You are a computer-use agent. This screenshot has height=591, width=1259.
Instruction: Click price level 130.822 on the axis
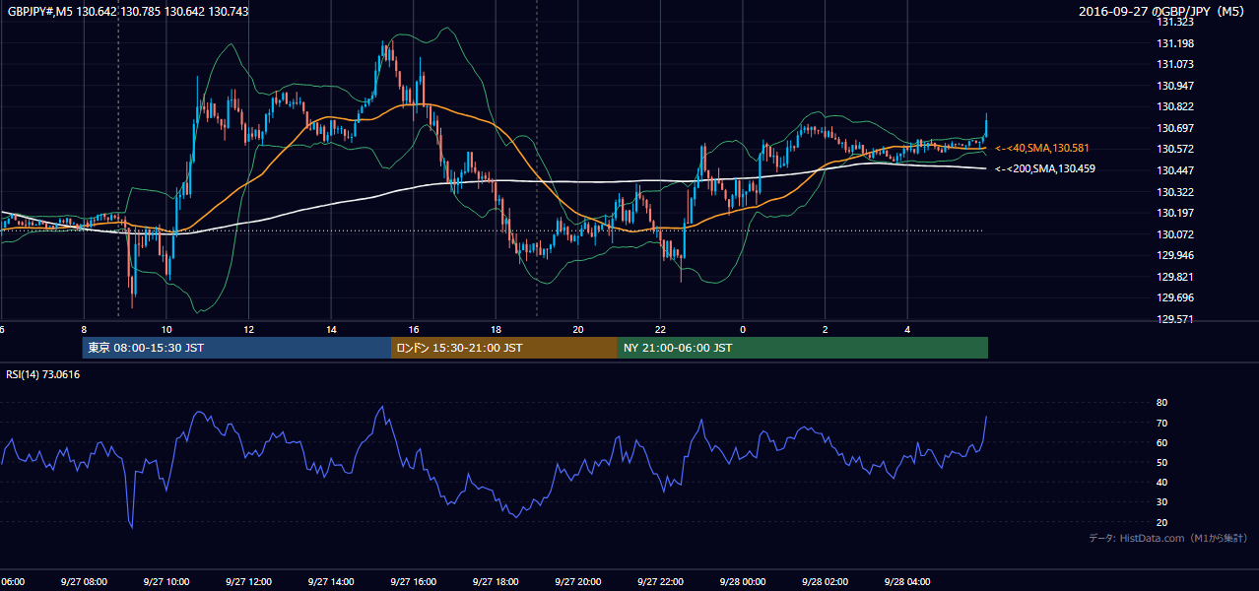click(1176, 106)
